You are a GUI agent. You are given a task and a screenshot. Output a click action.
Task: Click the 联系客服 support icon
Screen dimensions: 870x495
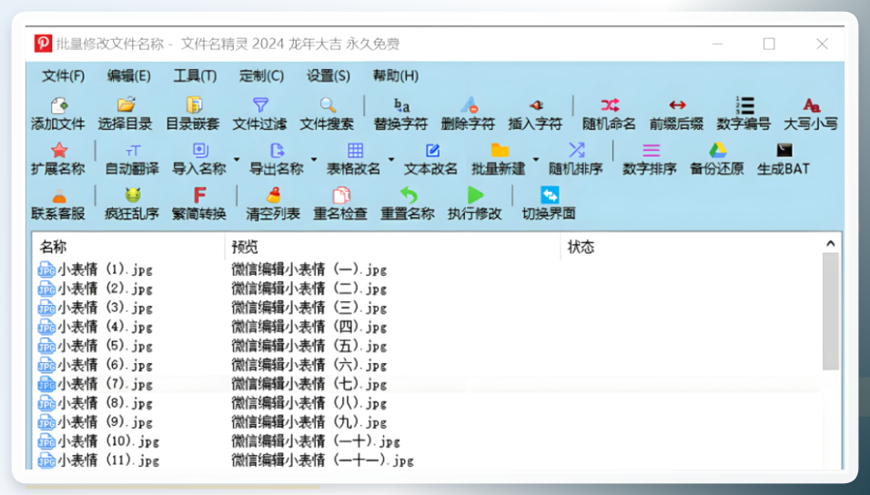pyautogui.click(x=59, y=196)
